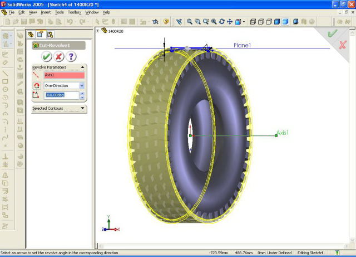
Task: Click the Help question mark in toolbar
Action: pyautogui.click(x=166, y=22)
